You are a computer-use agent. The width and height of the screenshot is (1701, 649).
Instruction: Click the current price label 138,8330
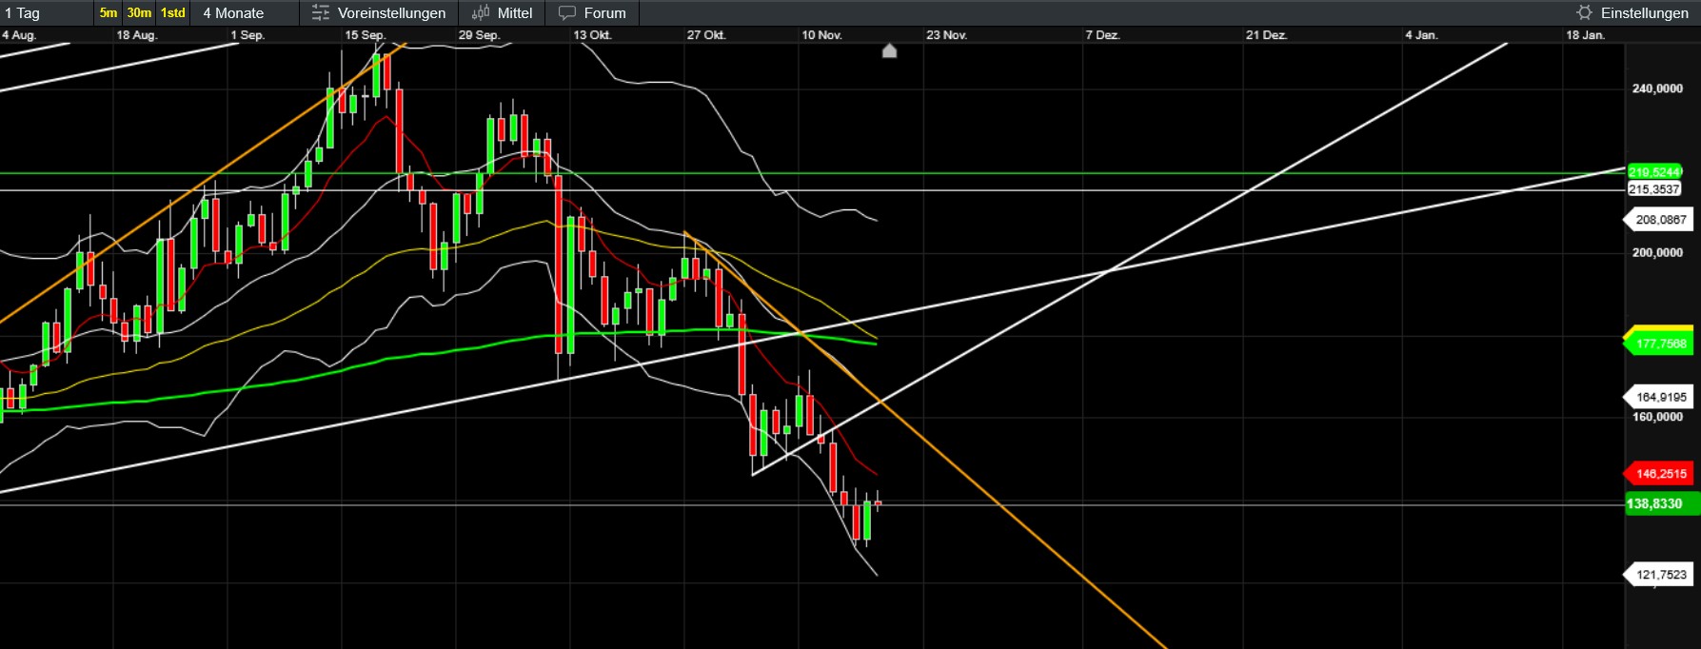[1655, 503]
